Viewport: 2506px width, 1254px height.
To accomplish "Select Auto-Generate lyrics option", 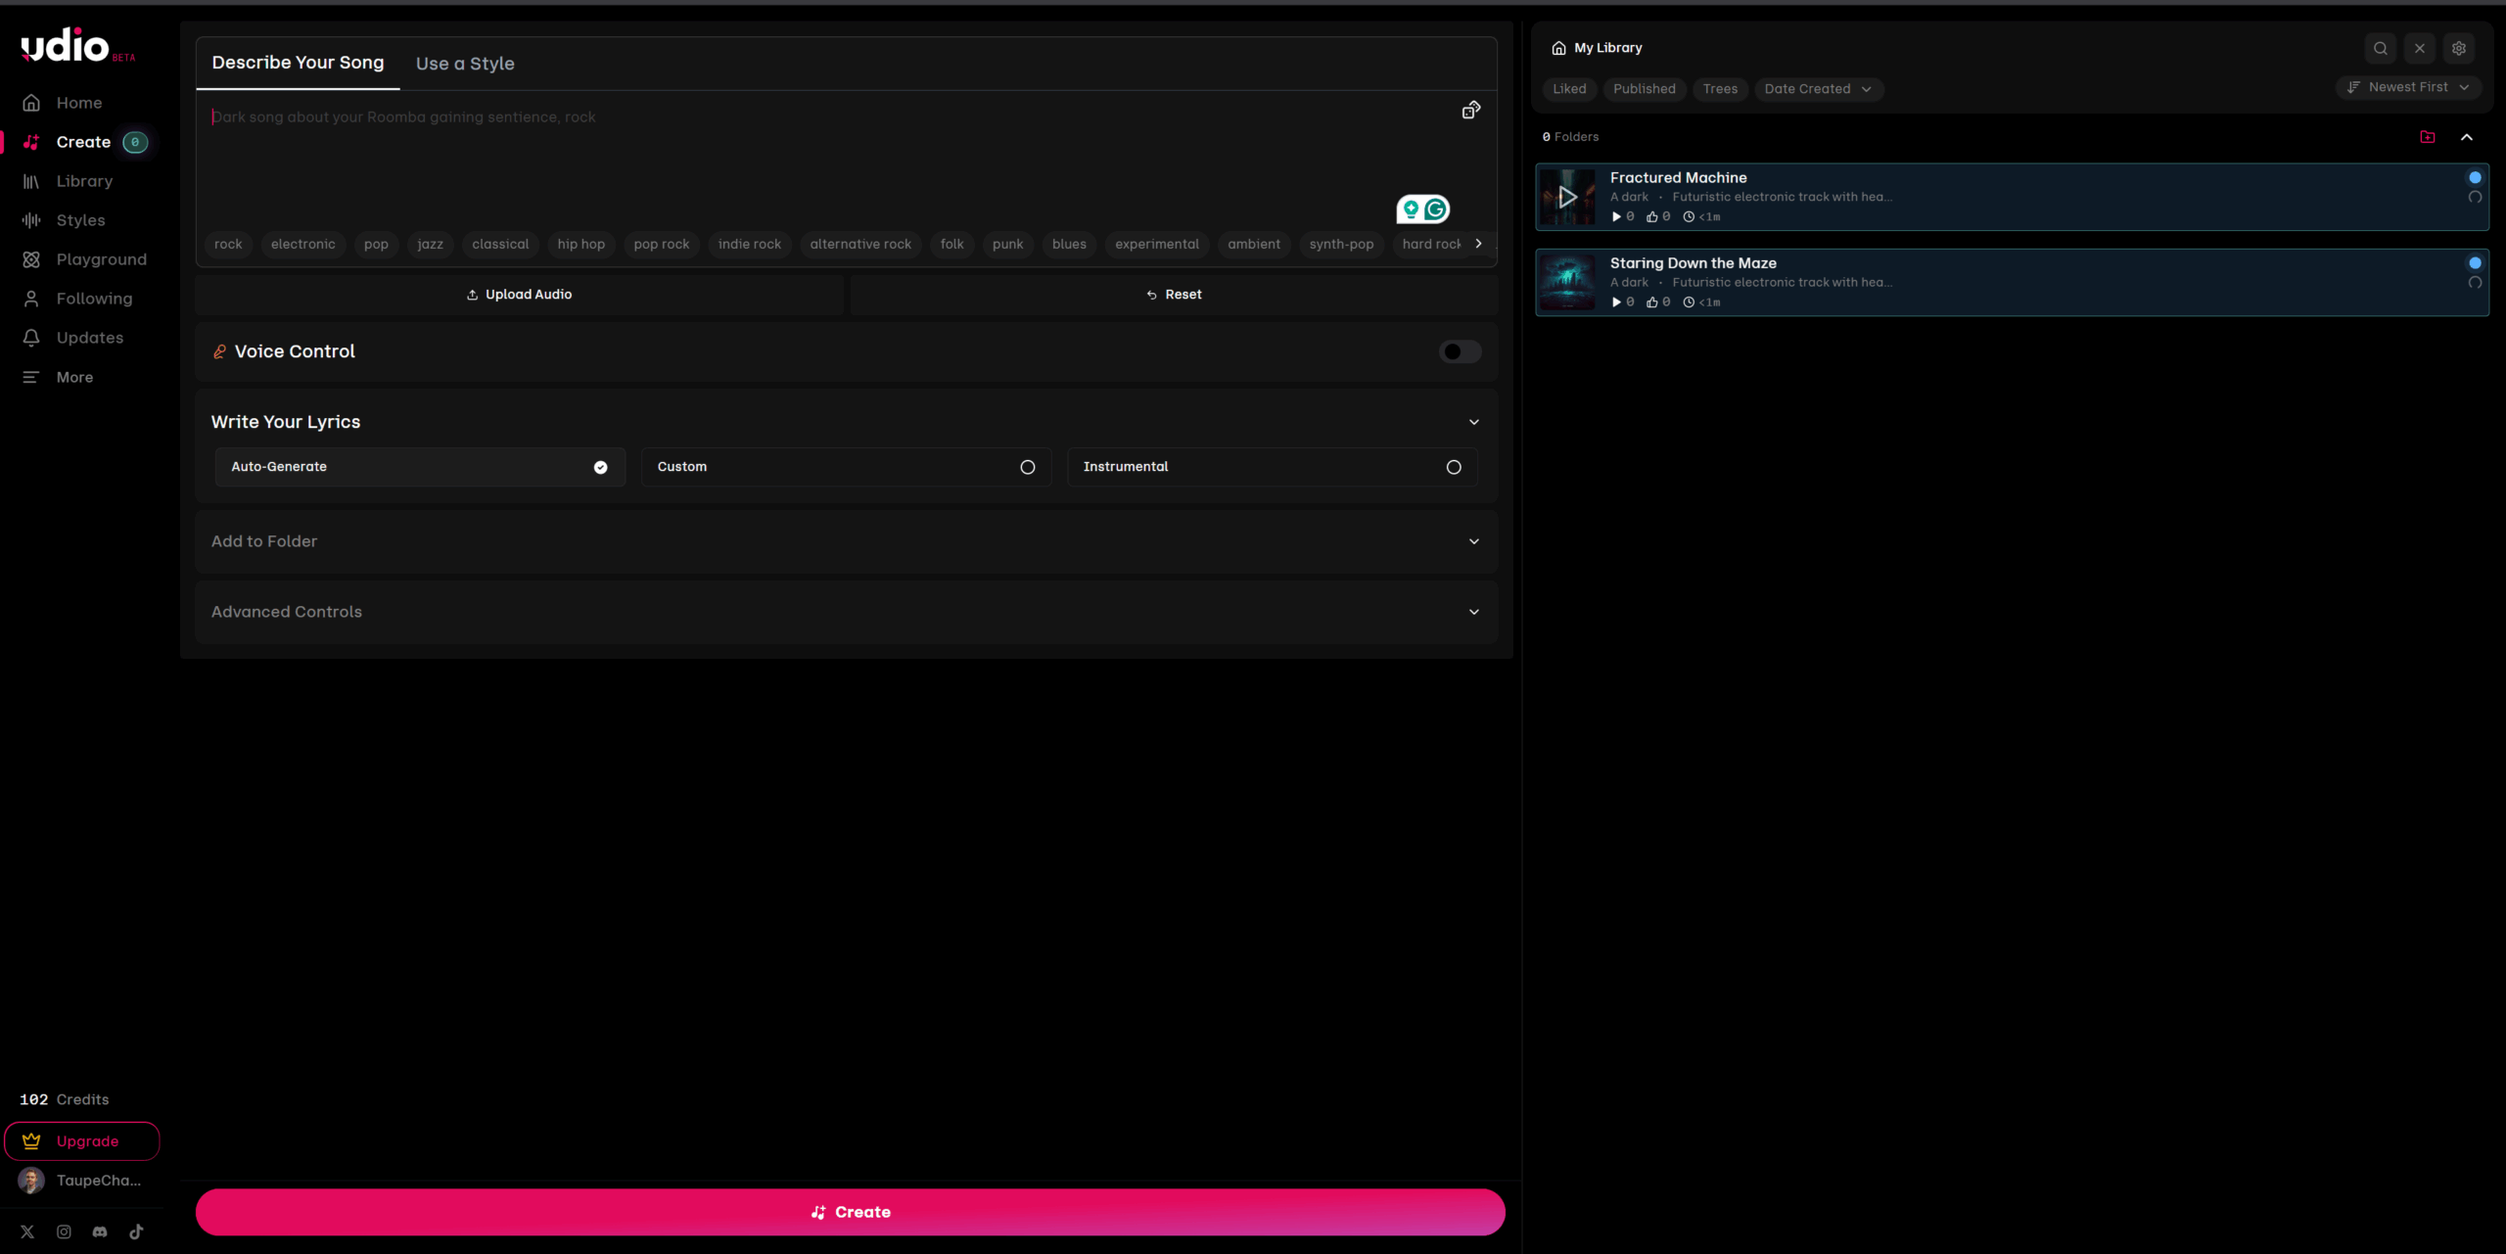I will tap(420, 467).
